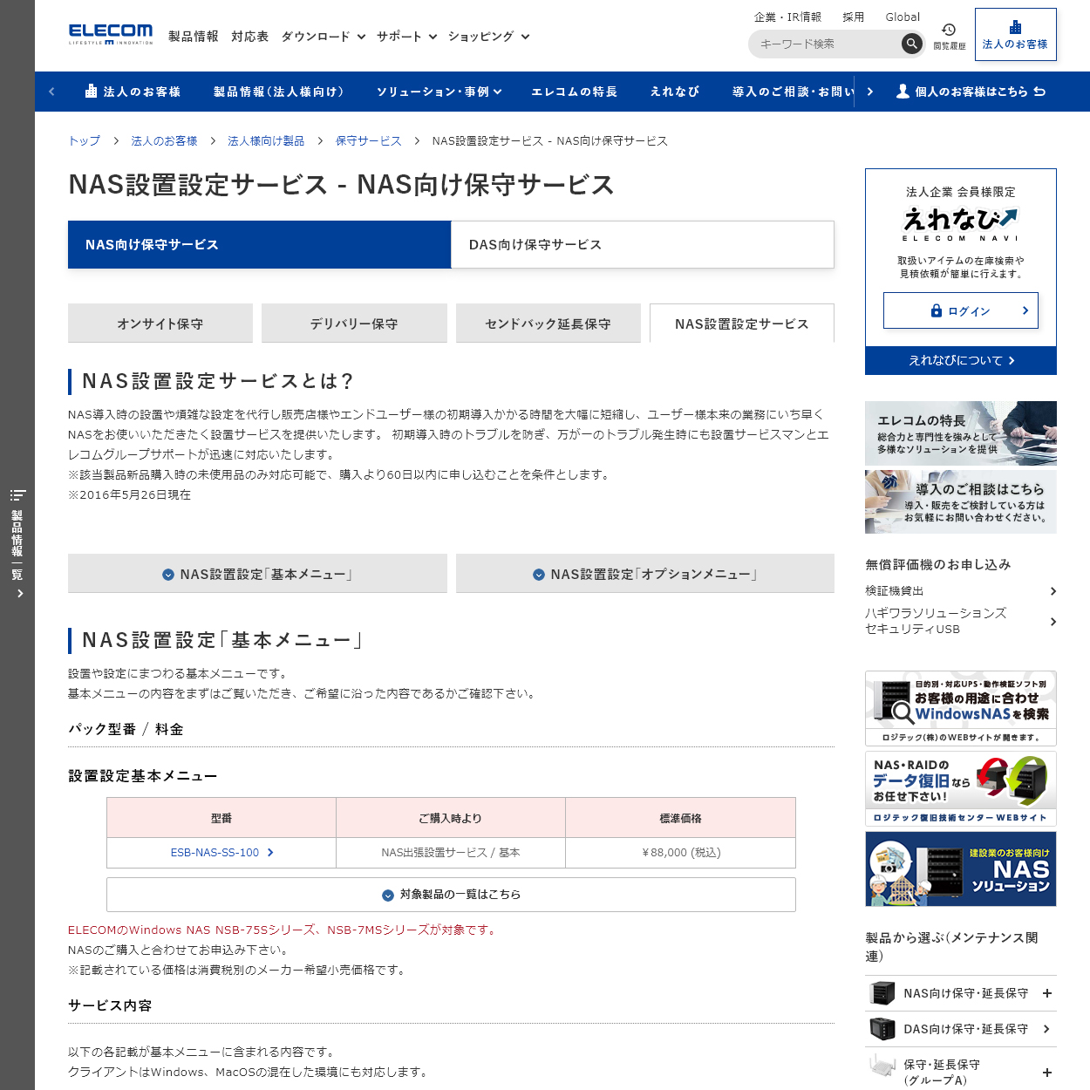Open 対象製品の一覧はこちら expander
The height and width of the screenshot is (1090, 1090).
click(451, 895)
